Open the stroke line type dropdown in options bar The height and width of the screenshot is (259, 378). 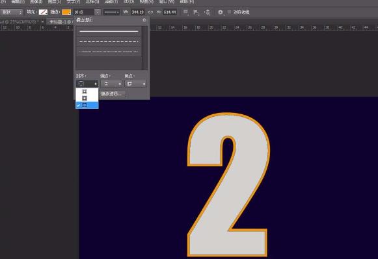tap(111, 12)
